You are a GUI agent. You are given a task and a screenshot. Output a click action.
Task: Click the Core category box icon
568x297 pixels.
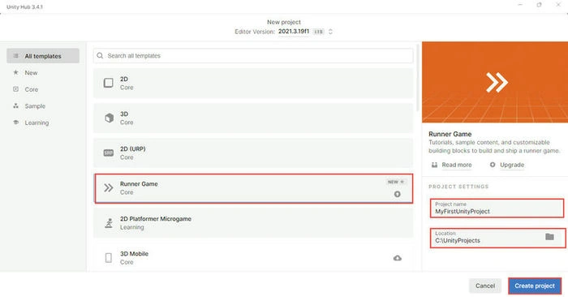(15, 89)
